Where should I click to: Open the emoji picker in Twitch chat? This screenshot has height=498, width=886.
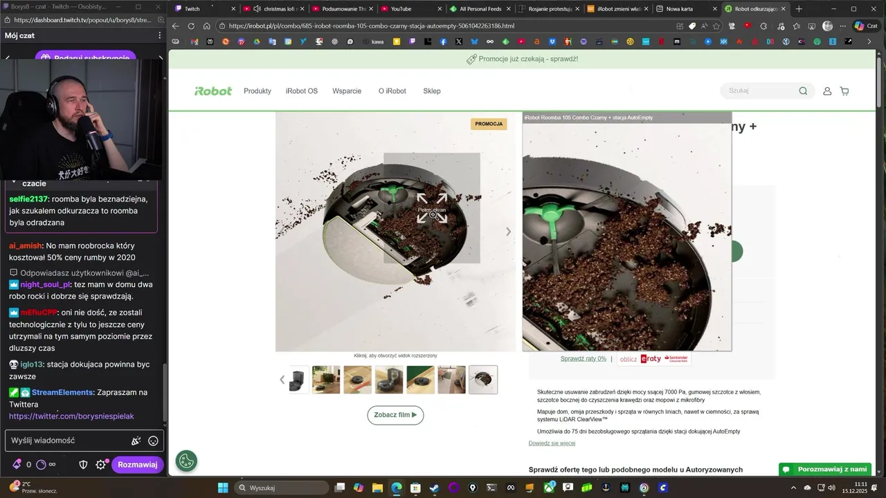[x=153, y=441]
